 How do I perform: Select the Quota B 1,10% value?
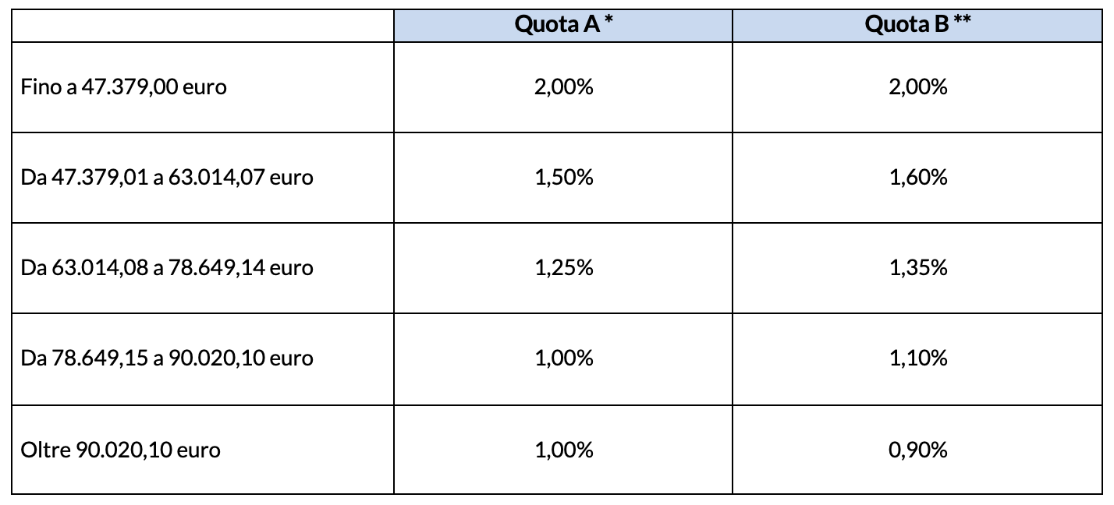918,358
